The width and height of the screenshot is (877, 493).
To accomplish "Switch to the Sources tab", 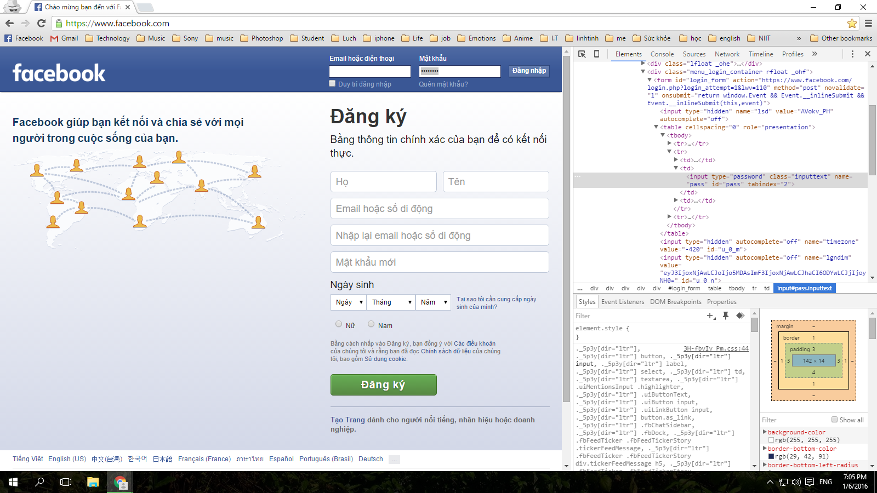I will pos(694,54).
